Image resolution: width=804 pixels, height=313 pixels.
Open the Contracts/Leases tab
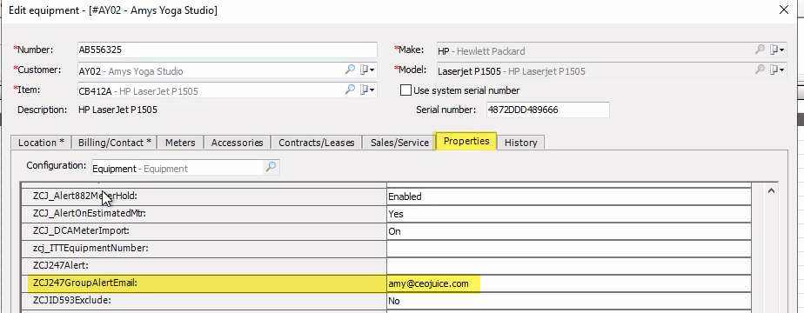(x=317, y=143)
